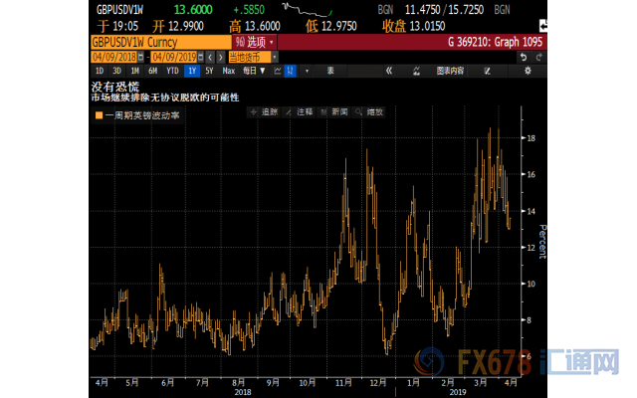Select the candlestick chart type icon
The height and width of the screenshot is (398, 637).
point(290,72)
